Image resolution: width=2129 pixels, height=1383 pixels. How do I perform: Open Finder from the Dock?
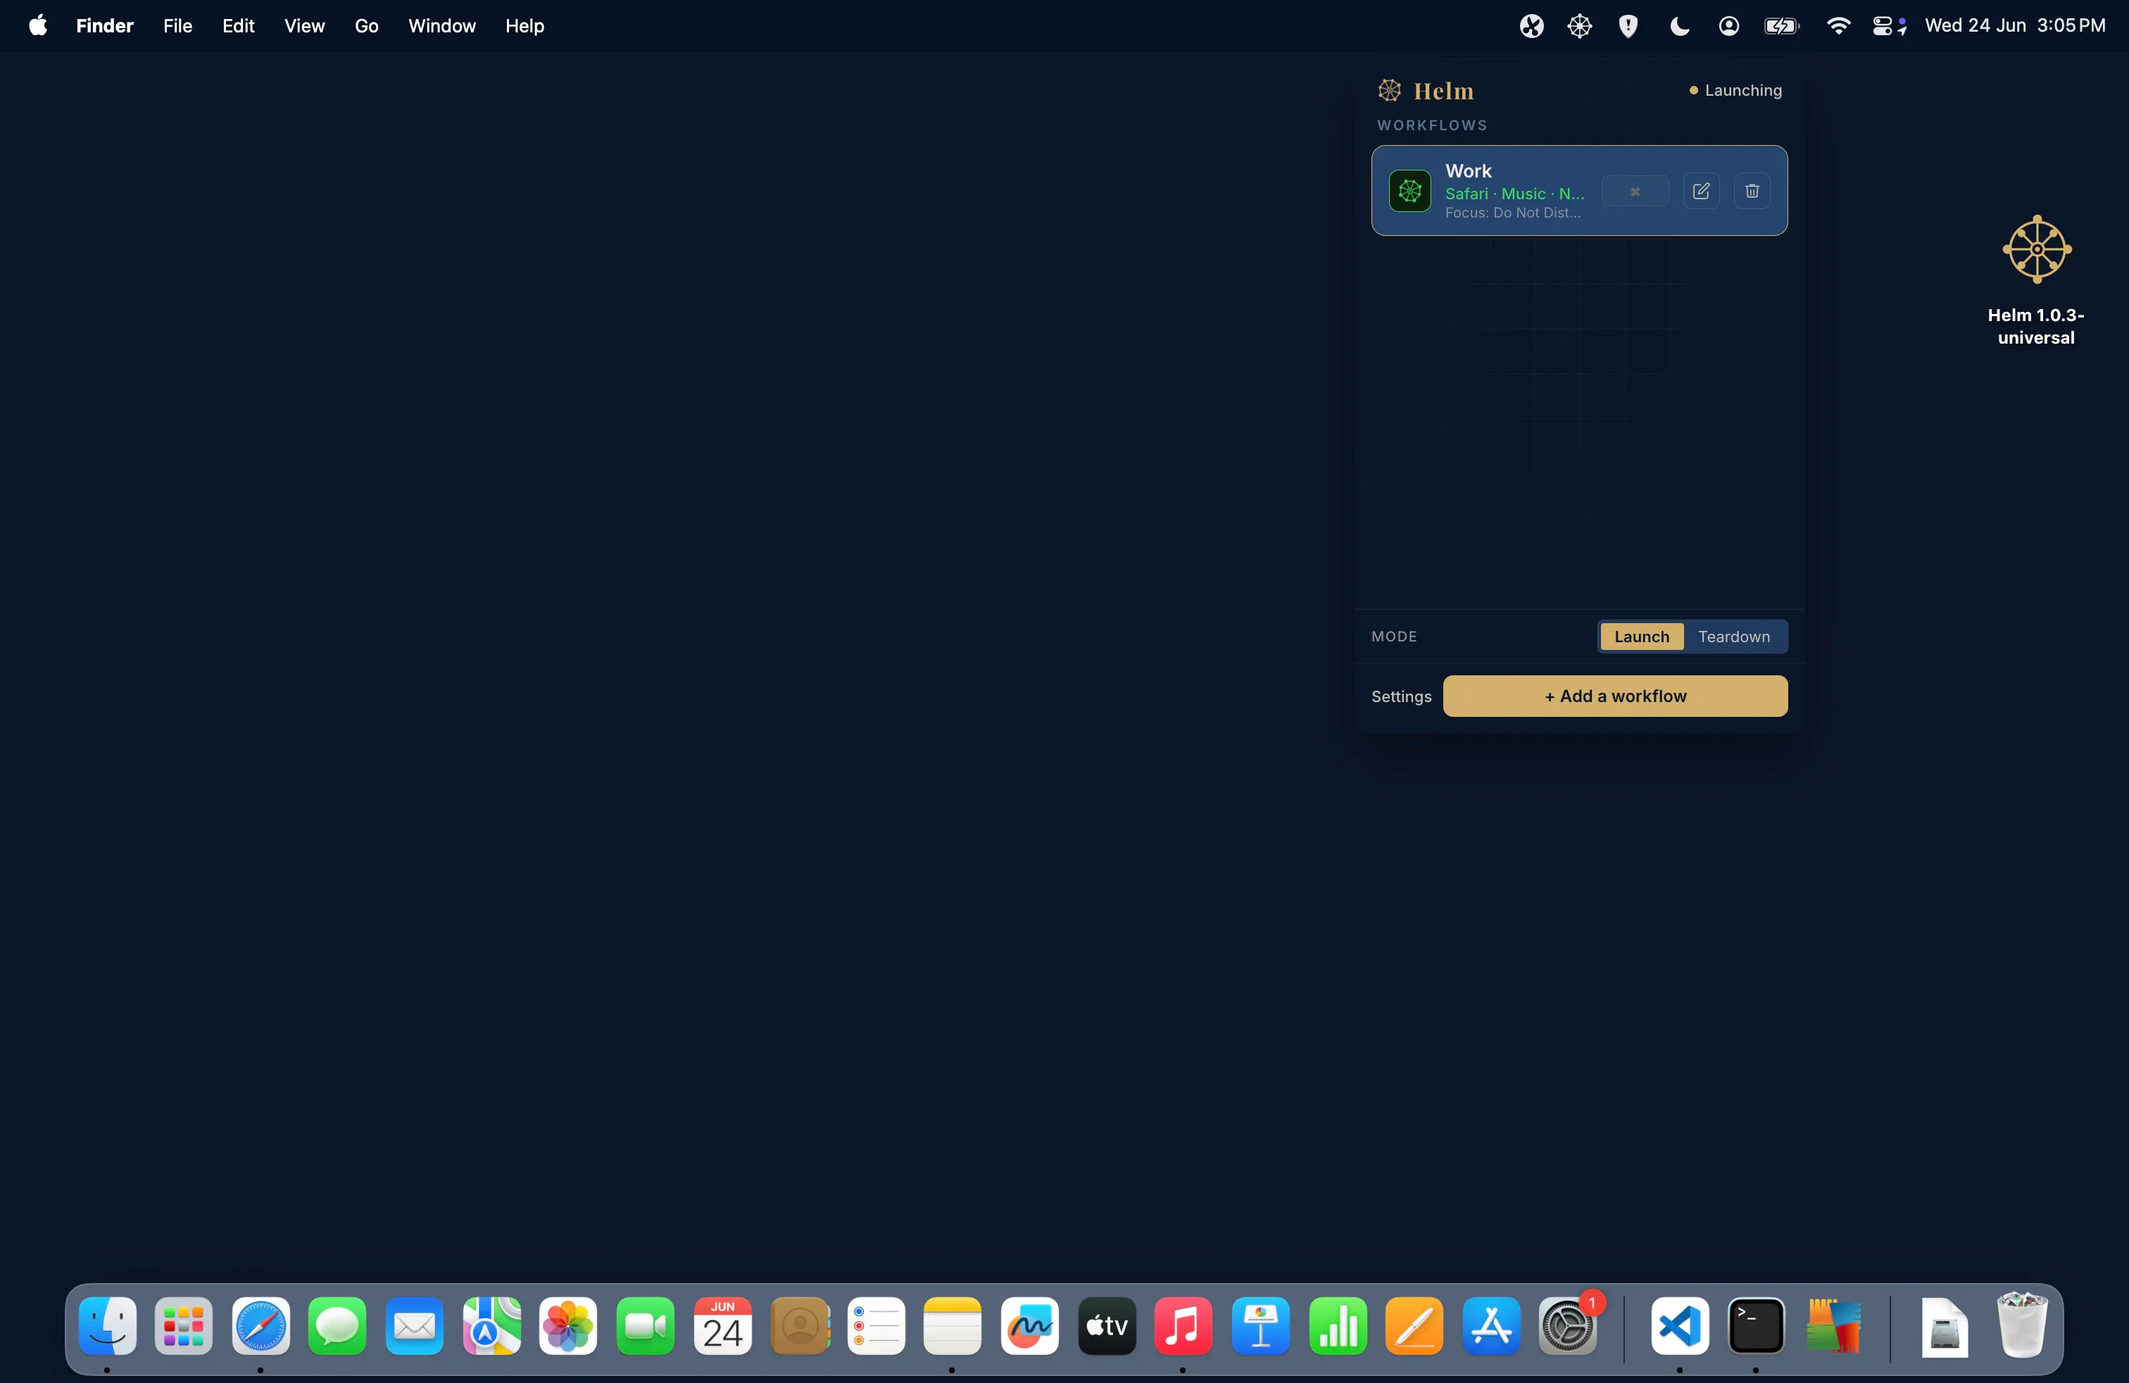click(107, 1325)
